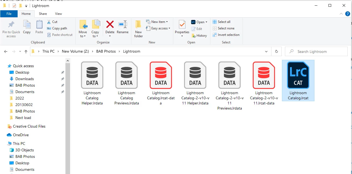The image size is (352, 174).
Task: Select Lightroom Catalog-2-v10-v11 Helper.lrdata file
Action: pyautogui.click(x=195, y=83)
